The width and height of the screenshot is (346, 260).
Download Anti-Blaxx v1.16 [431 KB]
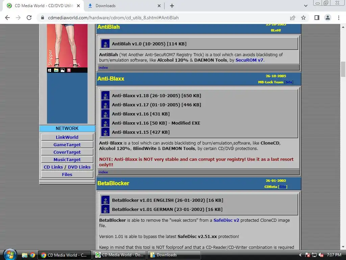[141, 114]
